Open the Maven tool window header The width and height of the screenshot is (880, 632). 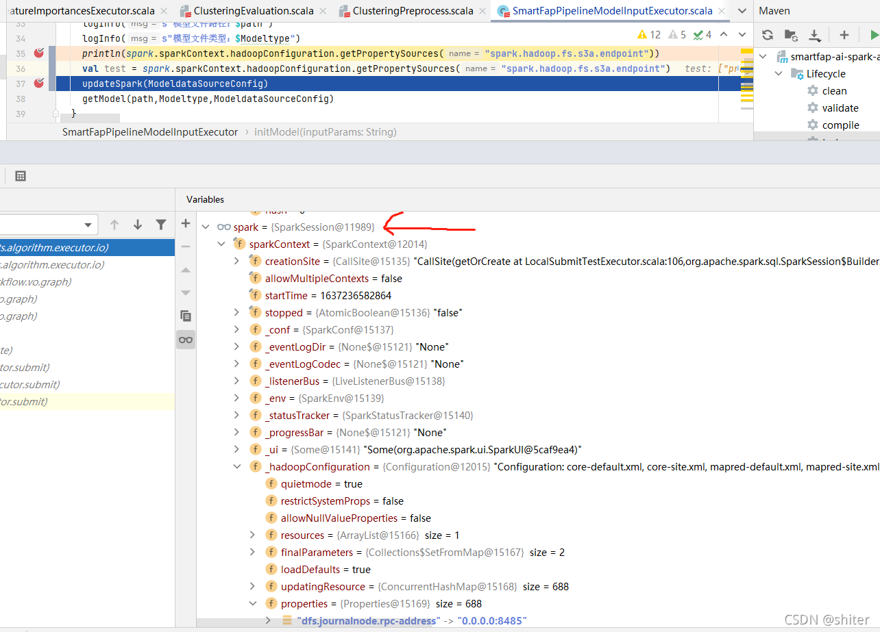pos(774,11)
